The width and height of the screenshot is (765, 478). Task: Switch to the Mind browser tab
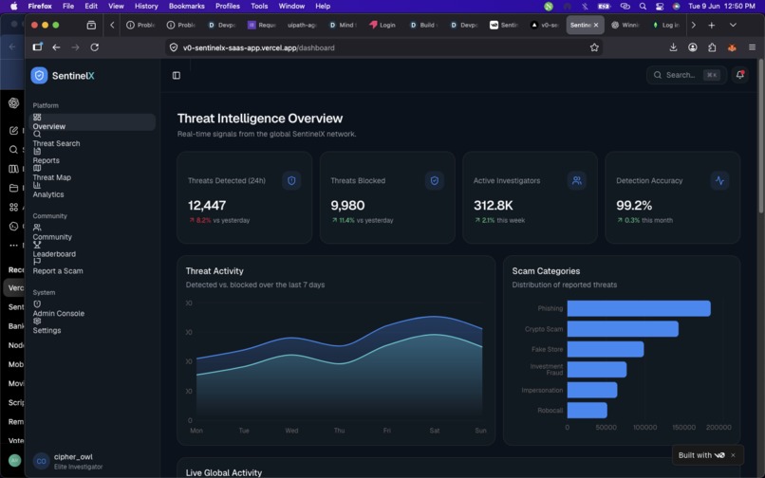click(343, 25)
